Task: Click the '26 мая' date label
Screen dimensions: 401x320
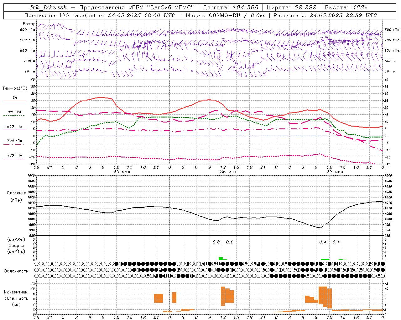Action: pyautogui.click(x=228, y=172)
